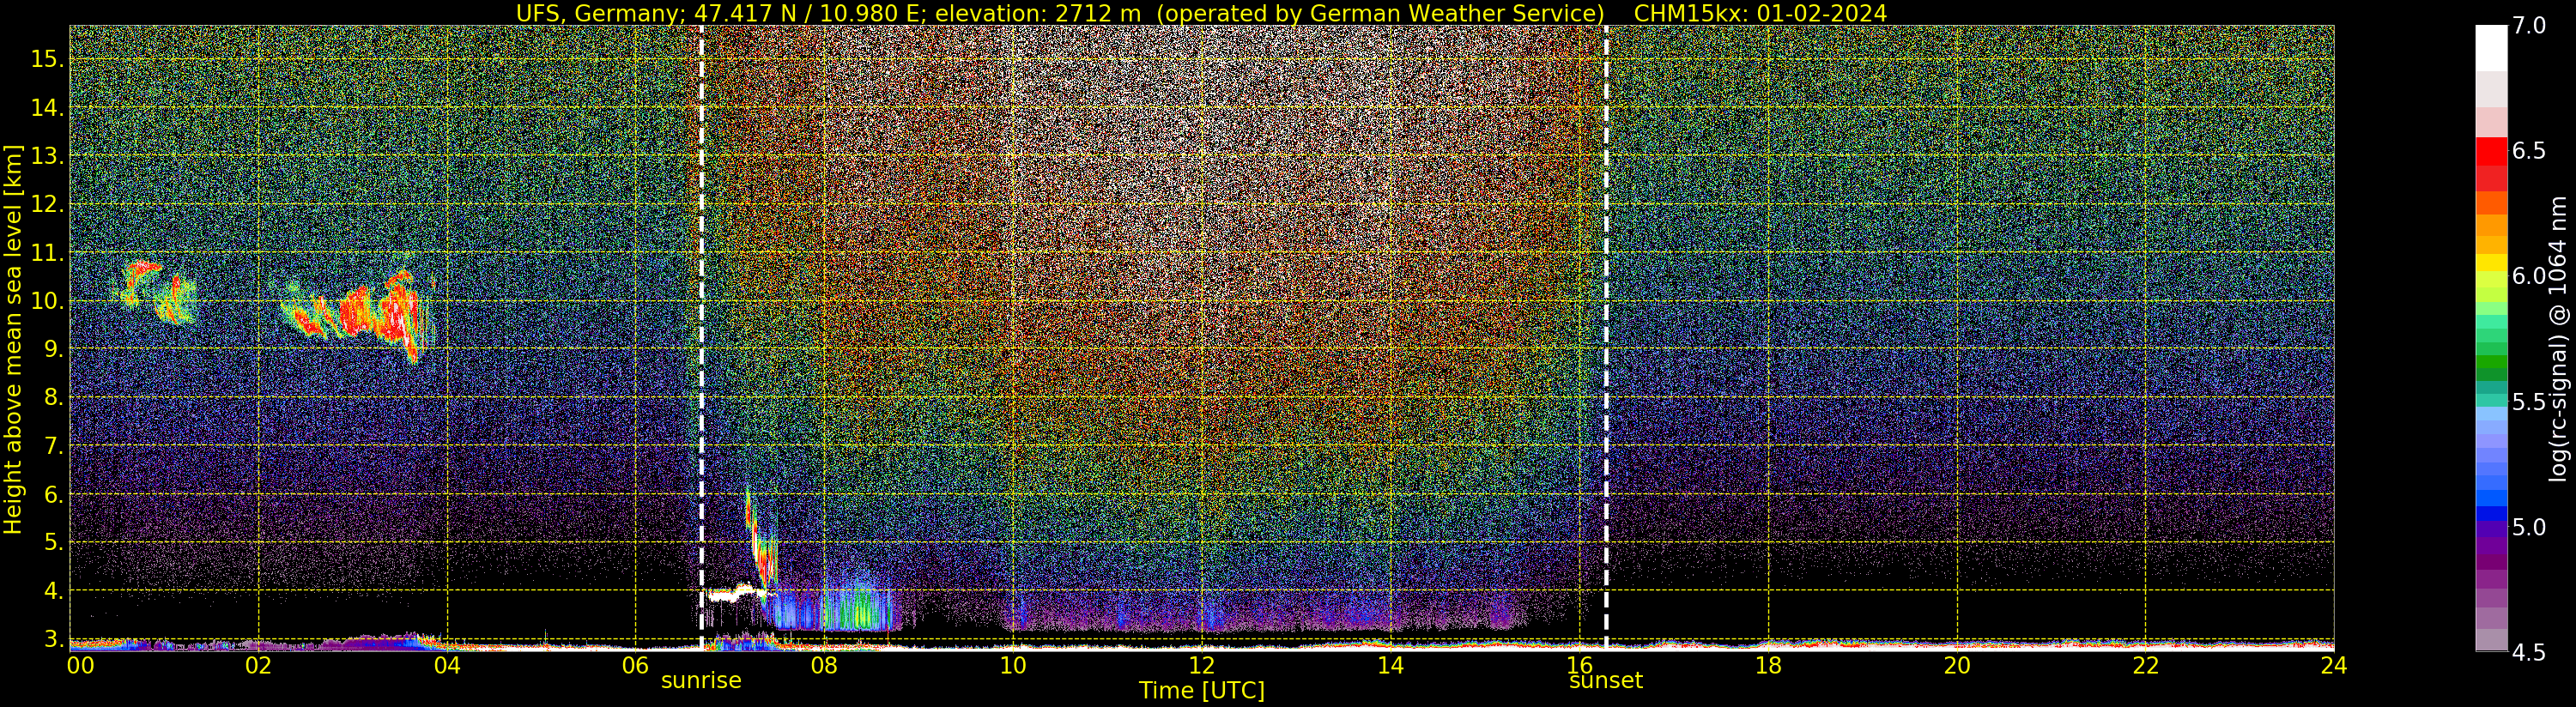Image resolution: width=2576 pixels, height=707 pixels.
Task: Click the "7." km height axis tick label
Action: point(54,446)
